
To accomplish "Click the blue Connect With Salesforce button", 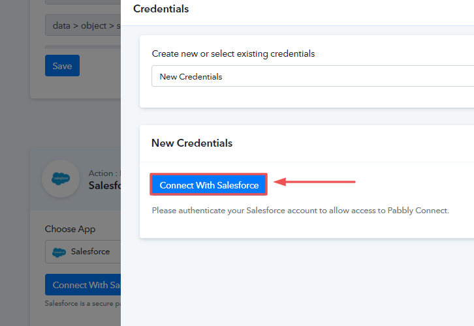I will coord(208,185).
